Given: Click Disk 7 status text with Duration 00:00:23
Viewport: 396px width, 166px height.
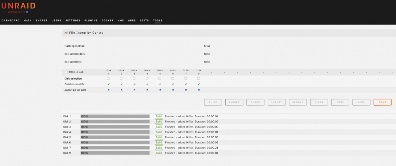Looking at the screenshot, I should pyautogui.click(x=192, y=148).
